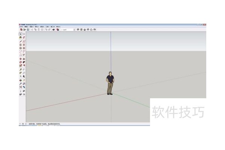The image size is (225, 150).
Task: Choose the Arc tool
Action: [21, 51]
